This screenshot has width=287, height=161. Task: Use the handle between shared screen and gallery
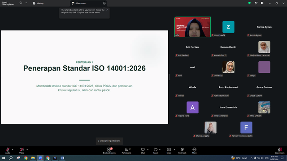(x=169, y=77)
